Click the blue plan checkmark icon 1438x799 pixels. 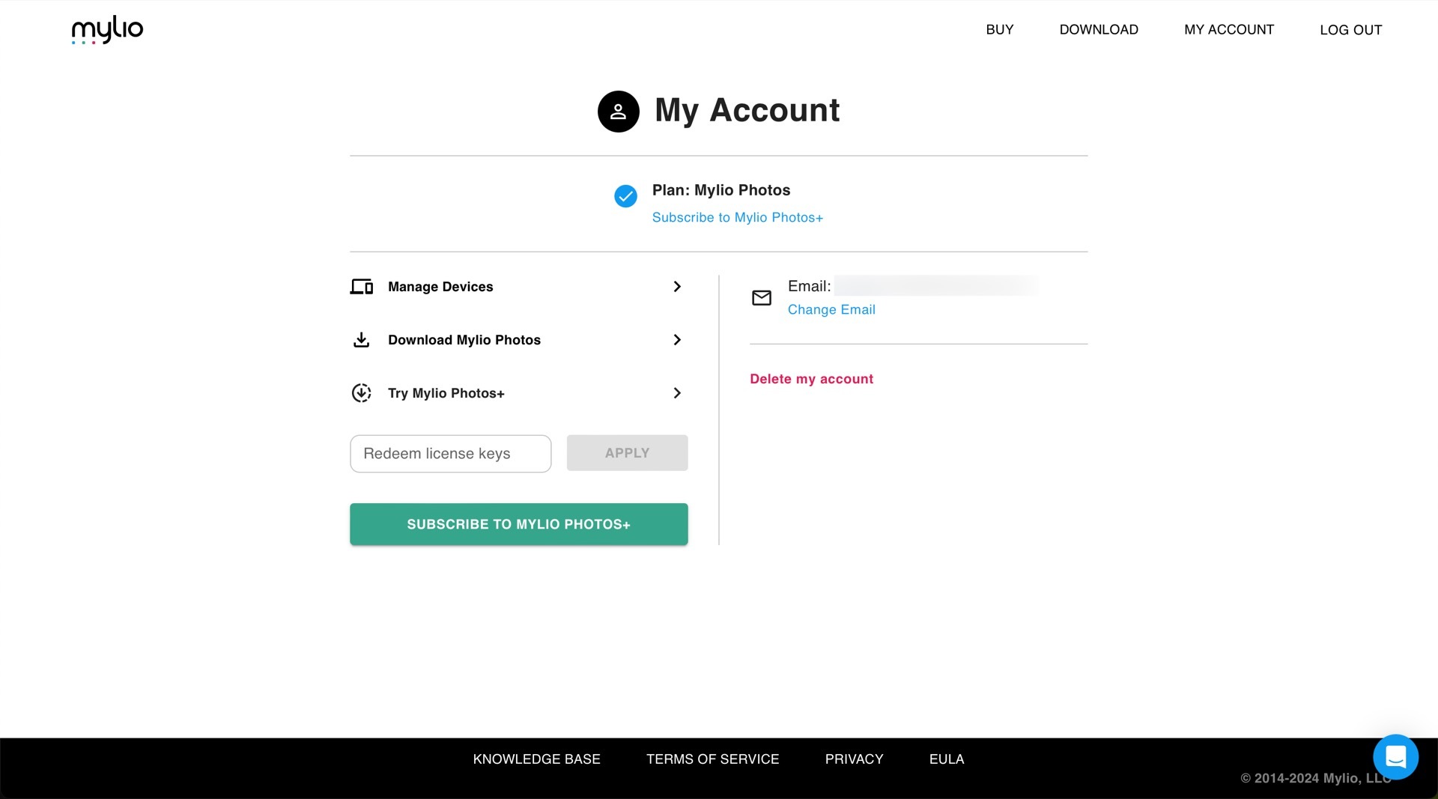point(625,196)
